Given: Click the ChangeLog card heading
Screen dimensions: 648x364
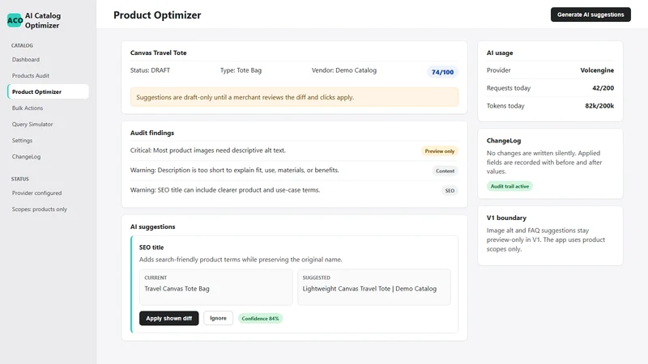Looking at the screenshot, I should click(x=503, y=140).
